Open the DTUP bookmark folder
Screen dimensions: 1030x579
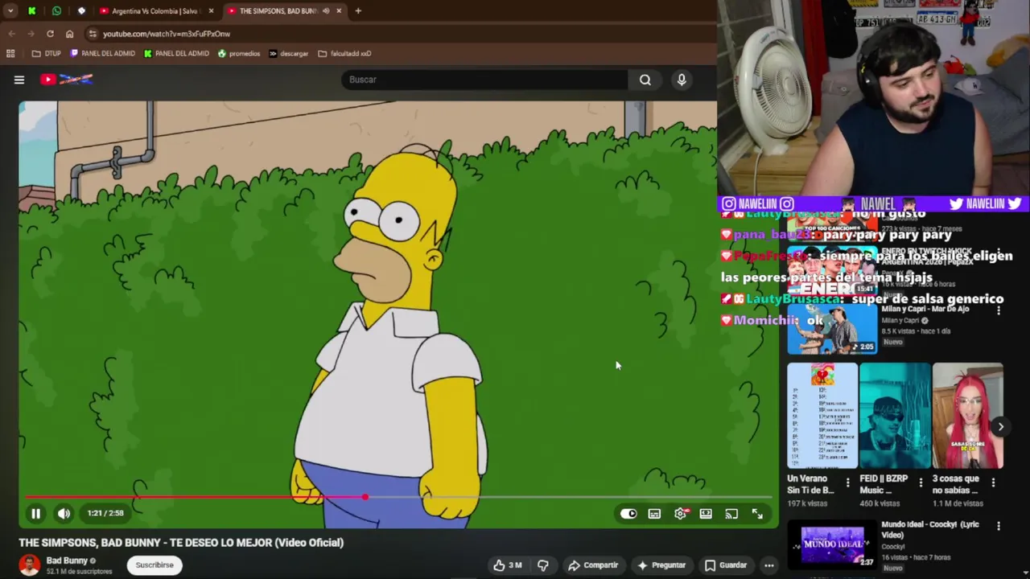click(x=46, y=54)
